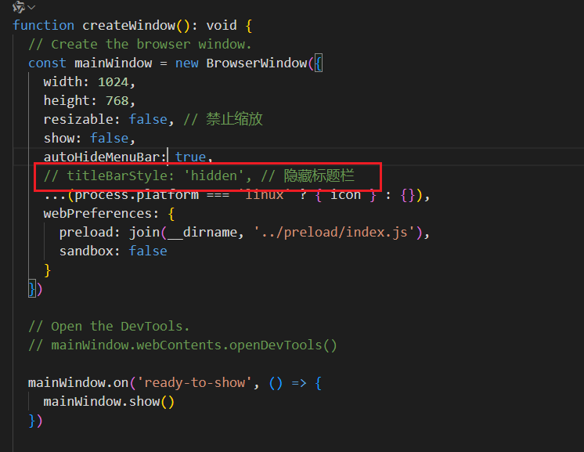
Task: Click the string '../preload/index.js'
Action: pos(334,232)
